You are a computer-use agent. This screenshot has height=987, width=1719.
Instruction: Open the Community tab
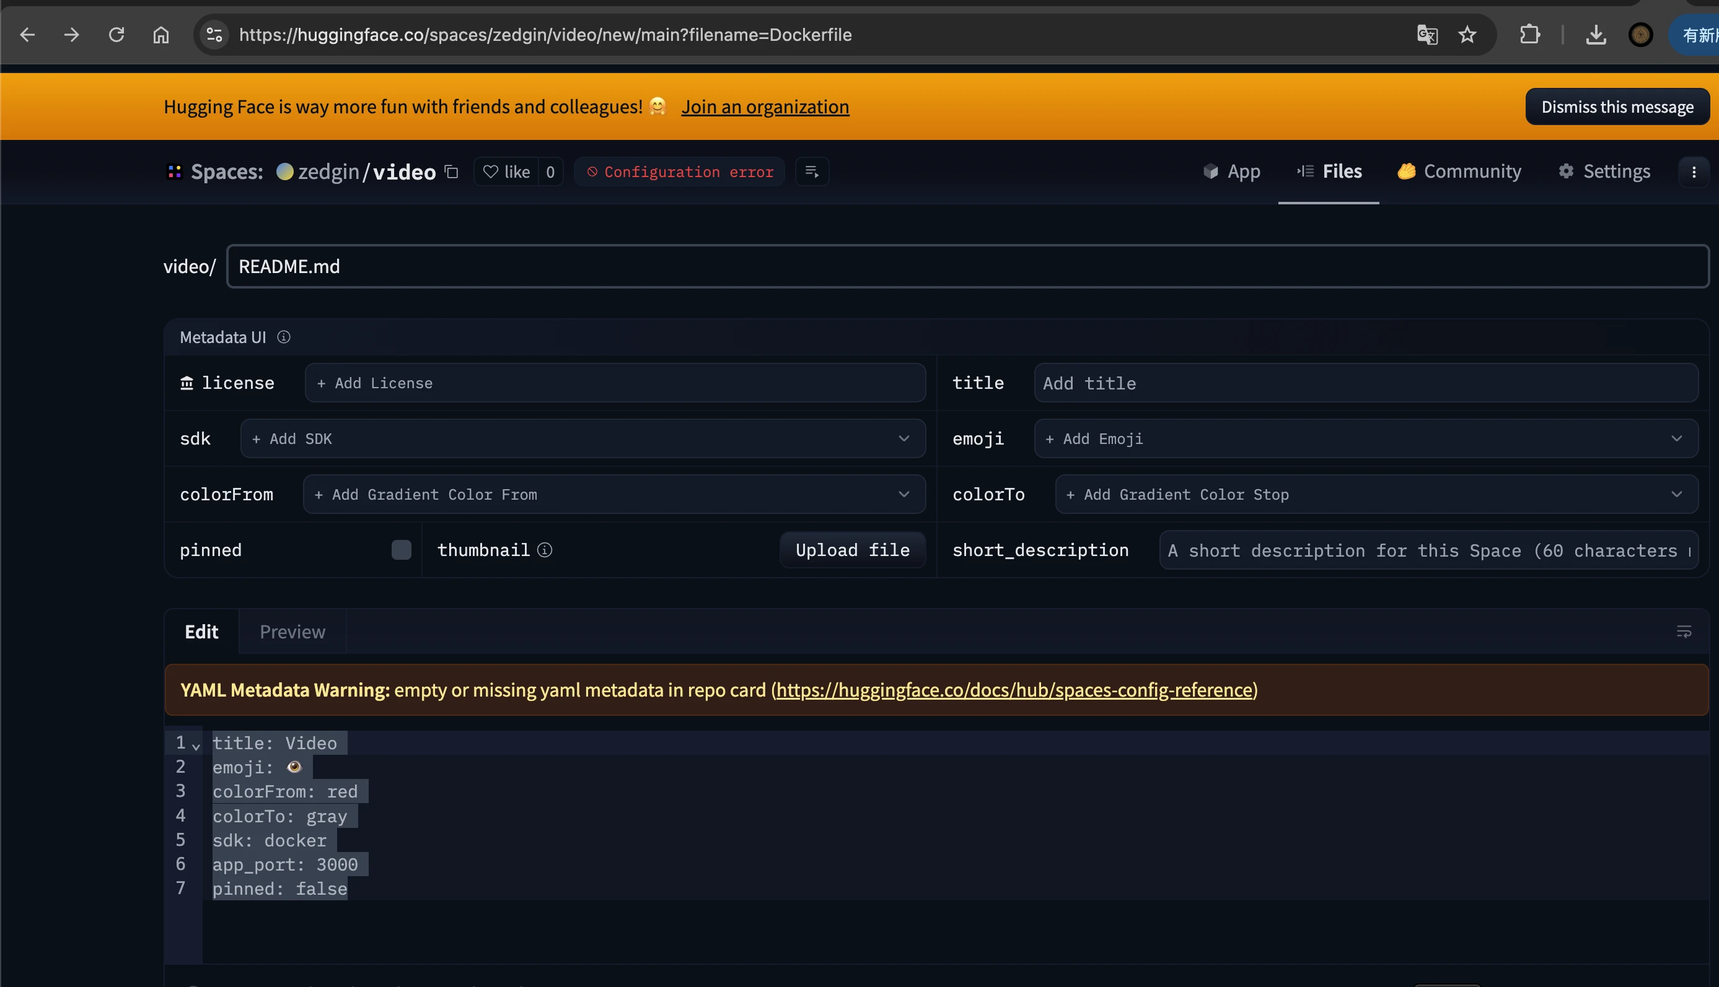coord(1459,172)
